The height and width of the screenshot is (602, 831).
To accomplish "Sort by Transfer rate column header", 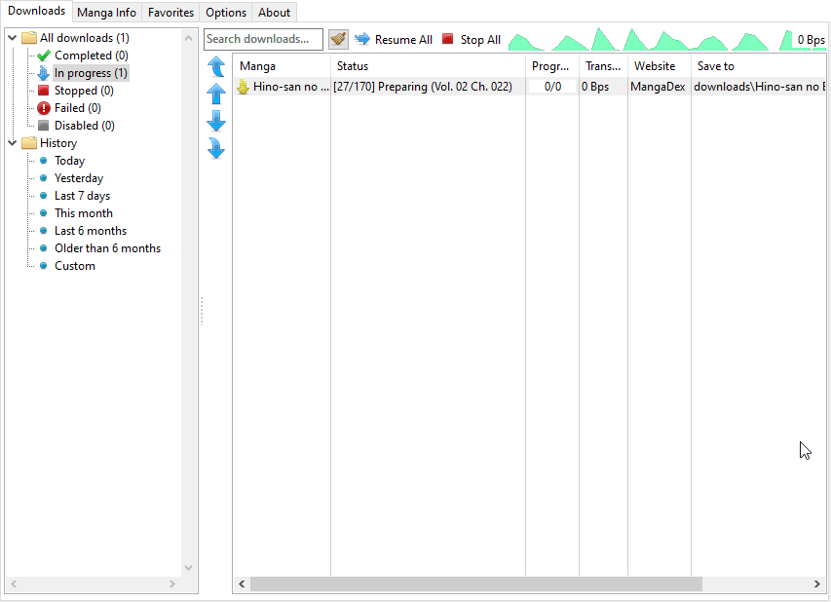I will [x=603, y=66].
